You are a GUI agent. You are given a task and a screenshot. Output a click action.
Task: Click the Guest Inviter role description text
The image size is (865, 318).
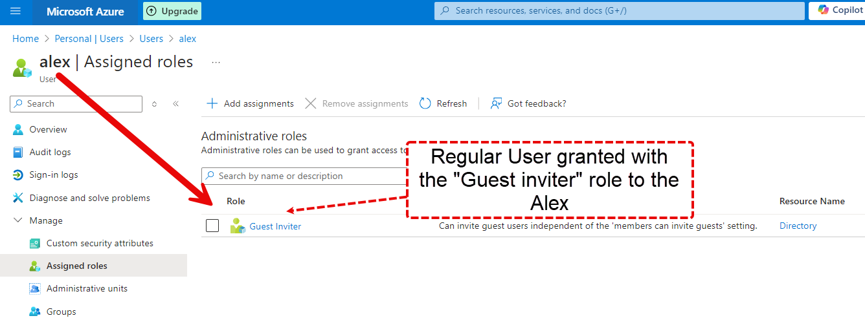pyautogui.click(x=598, y=226)
